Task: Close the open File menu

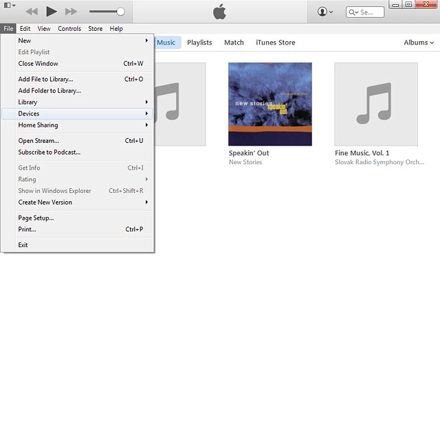Action: 8,29
